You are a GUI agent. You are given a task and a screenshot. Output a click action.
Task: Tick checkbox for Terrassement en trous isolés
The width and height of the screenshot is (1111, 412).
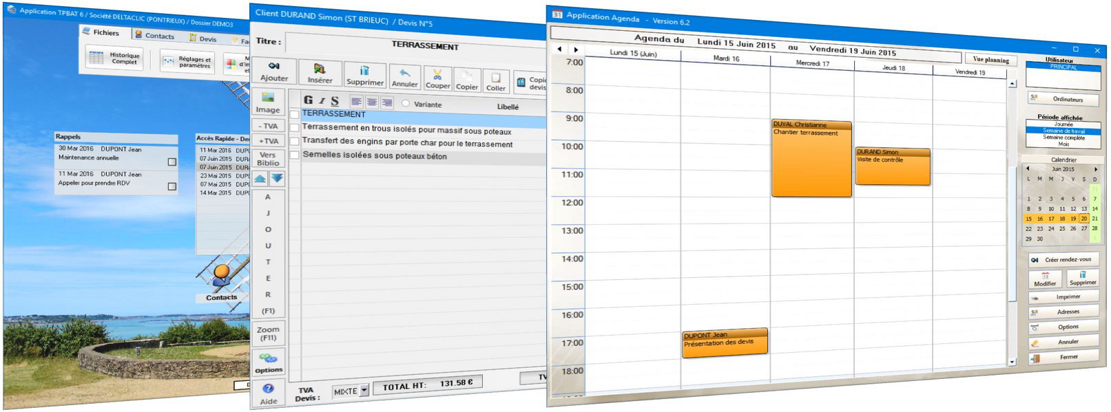tap(294, 127)
